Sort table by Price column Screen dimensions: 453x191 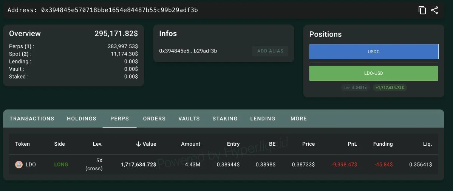[x=308, y=144]
